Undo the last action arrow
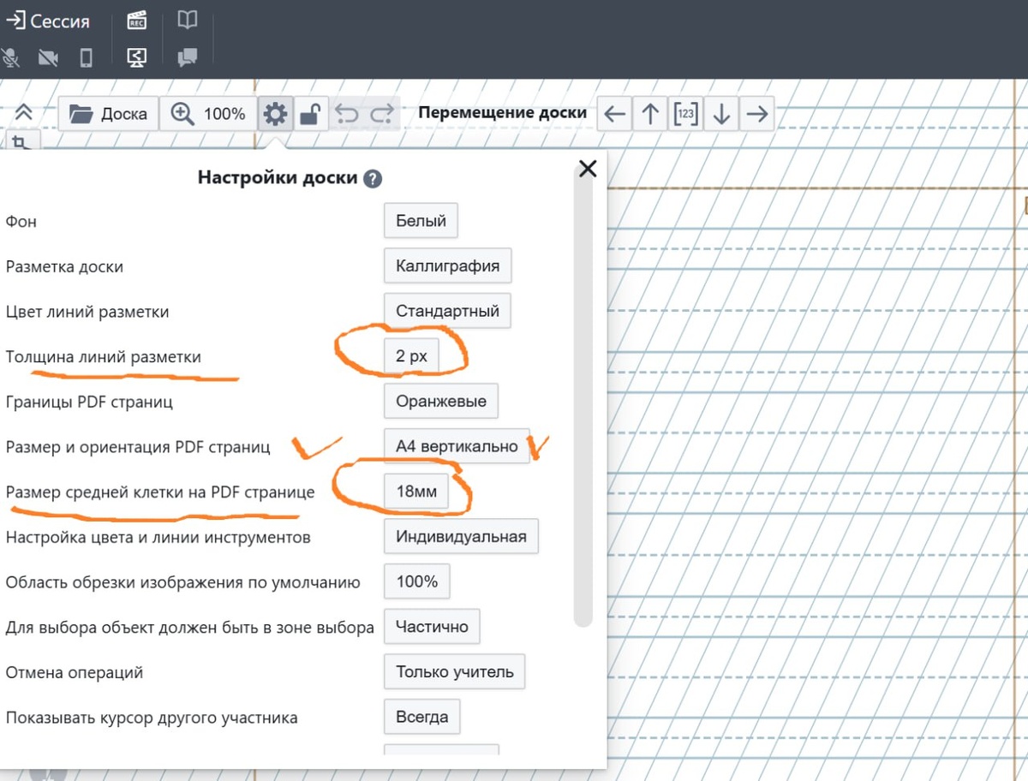 point(346,113)
